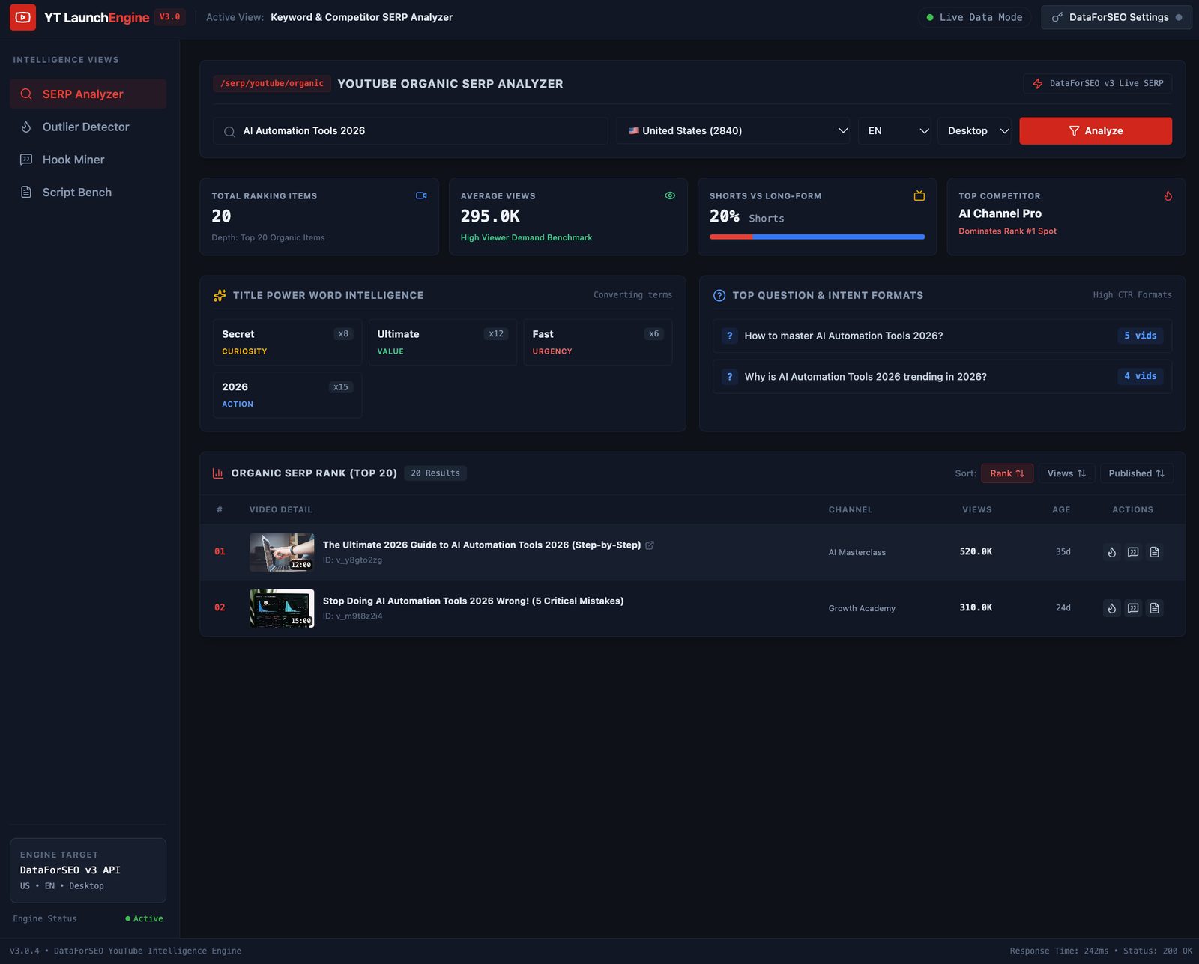This screenshot has height=964, width=1199.
Task: Click the keyword input with AI Automation Tools 2026
Action: (411, 131)
